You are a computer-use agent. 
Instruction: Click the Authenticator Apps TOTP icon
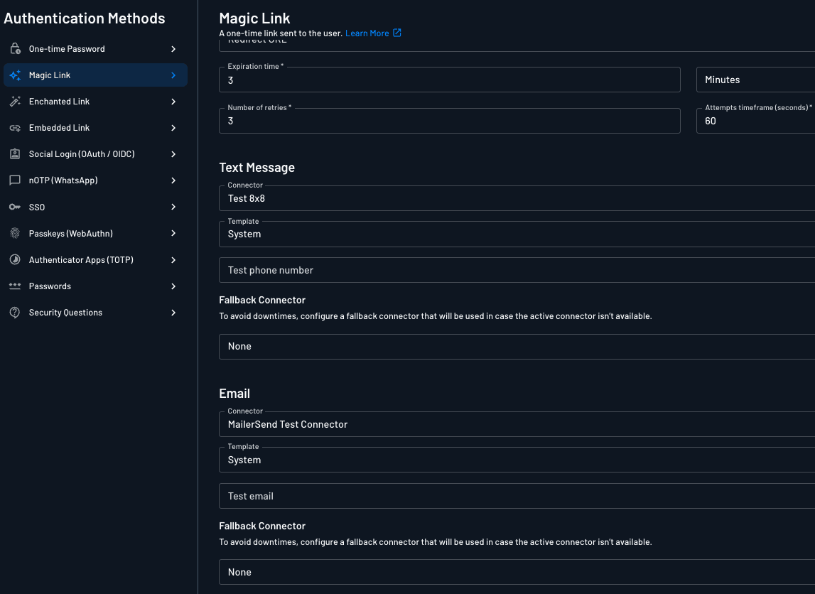(15, 260)
